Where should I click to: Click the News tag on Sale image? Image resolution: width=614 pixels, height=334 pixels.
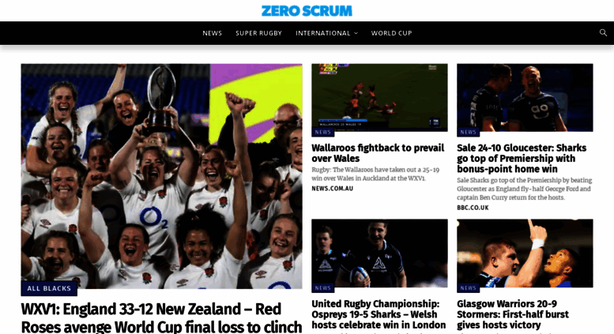point(468,132)
